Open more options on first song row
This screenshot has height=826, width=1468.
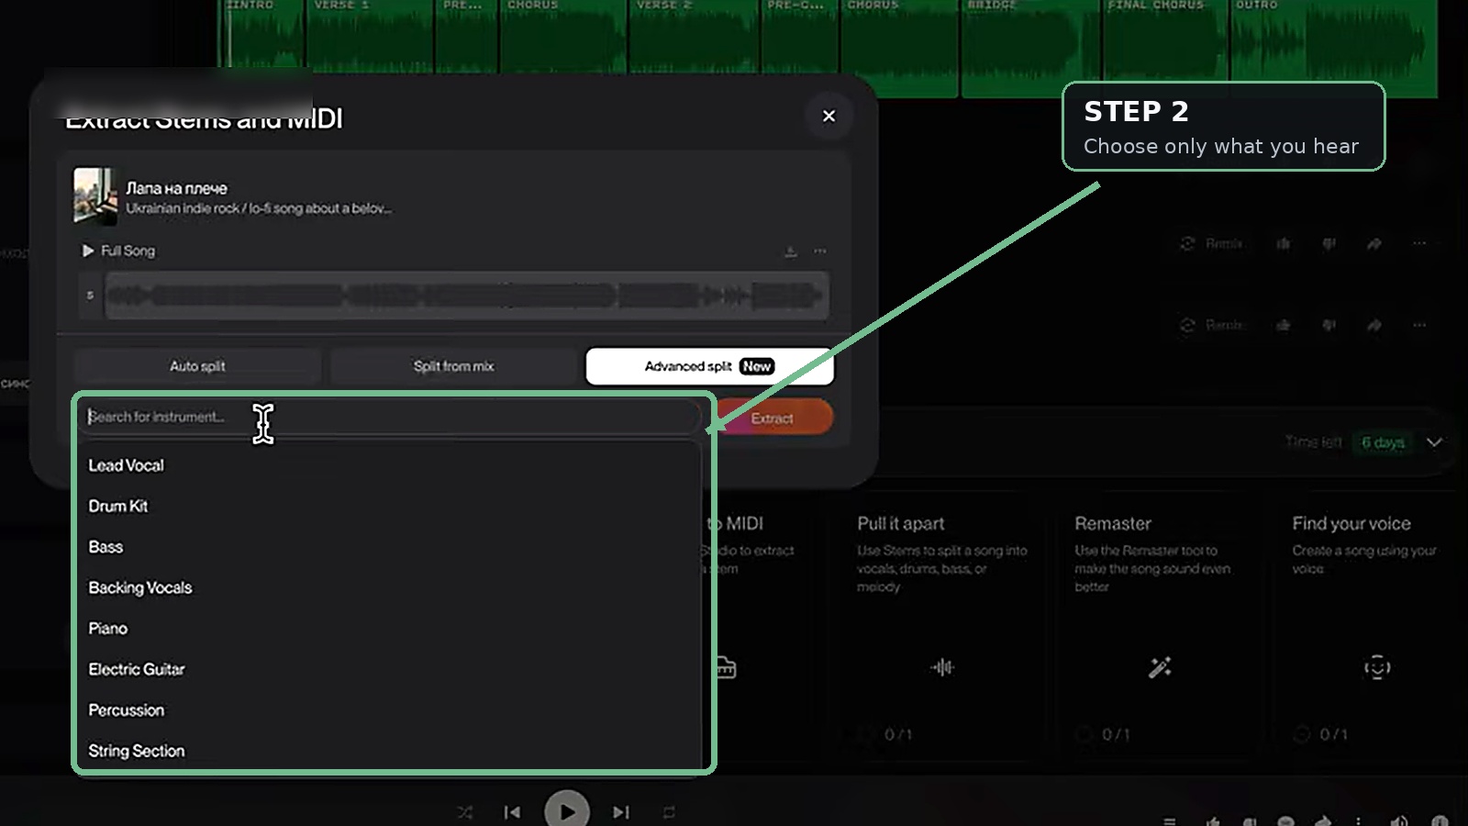click(x=1419, y=243)
